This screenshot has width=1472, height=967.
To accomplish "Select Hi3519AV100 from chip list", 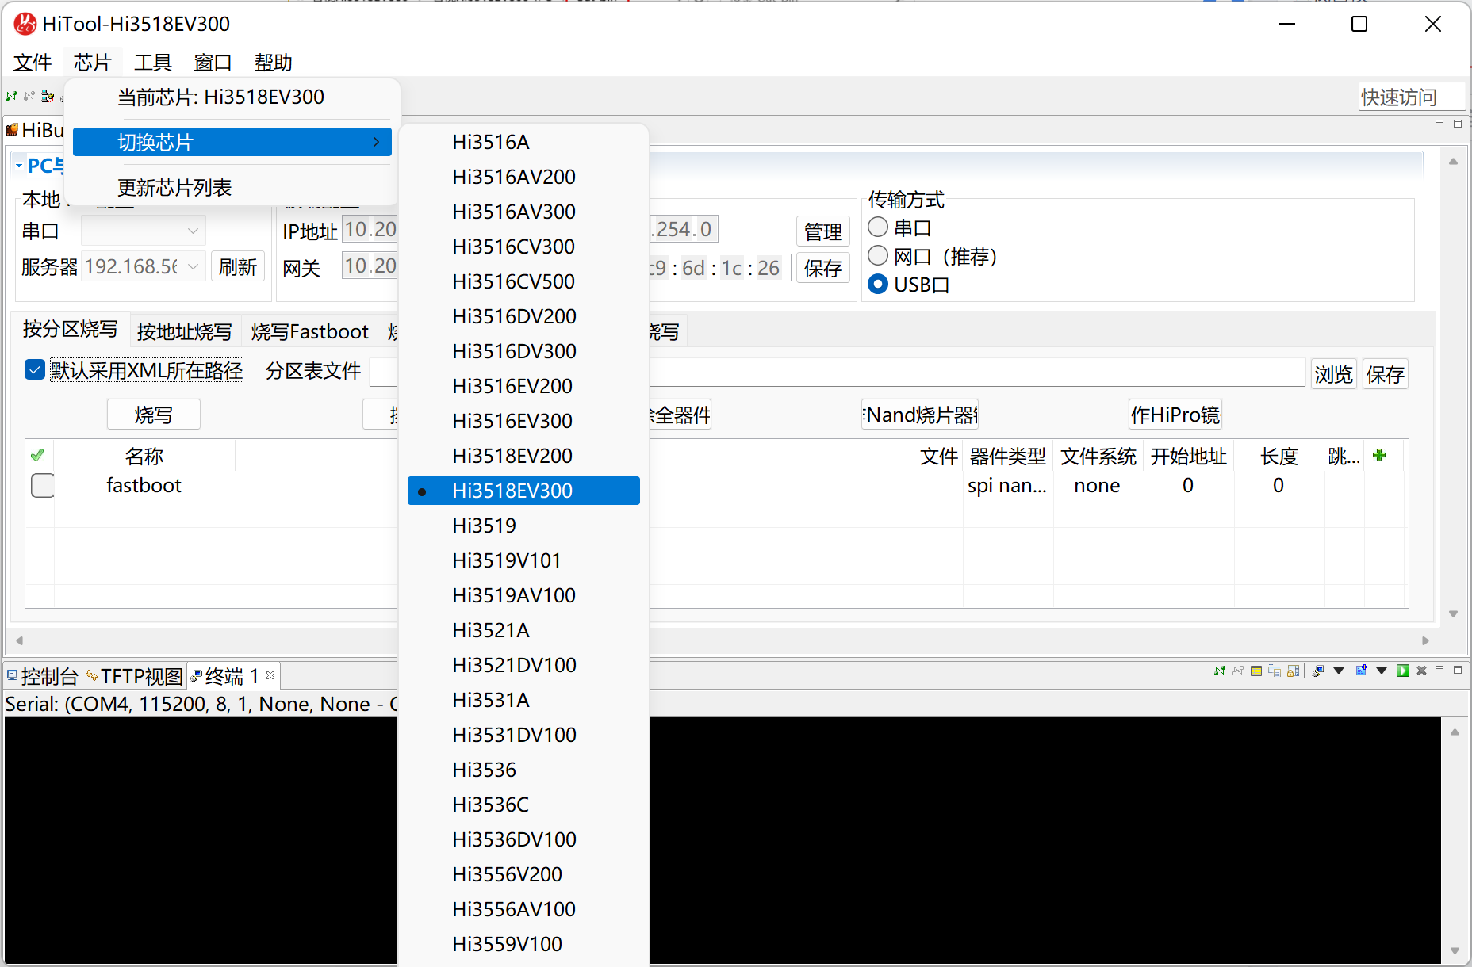I will pos(523,595).
